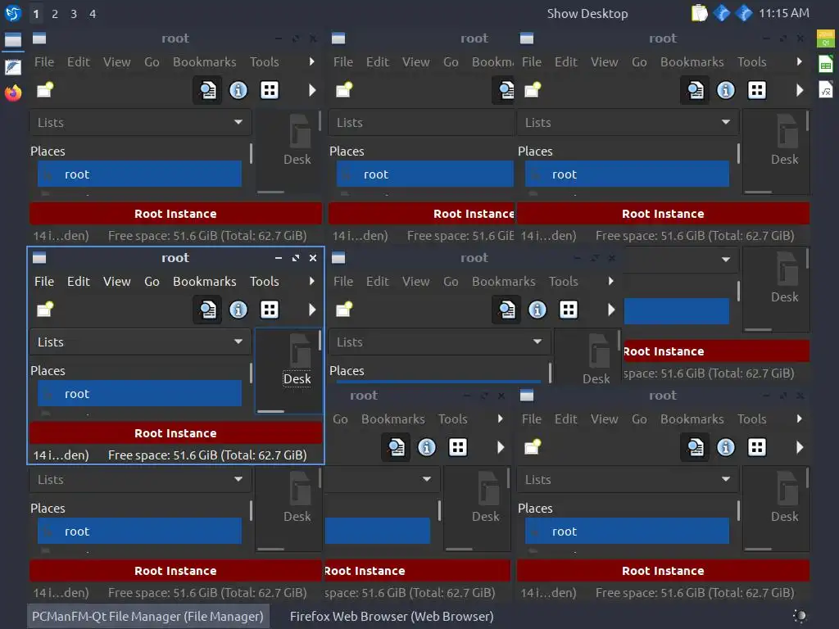Activate PCManFM-Qt File Manager taskbar entry

click(147, 616)
